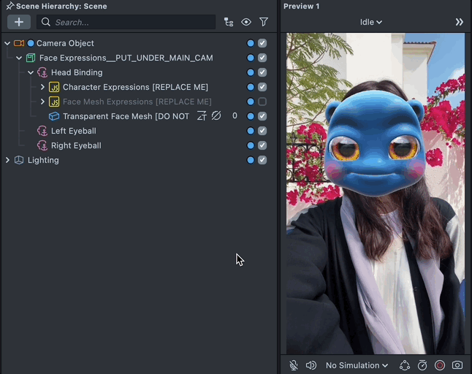The image size is (472, 374).
Task: Toggle the muted microphone icon
Action: [x=294, y=365]
